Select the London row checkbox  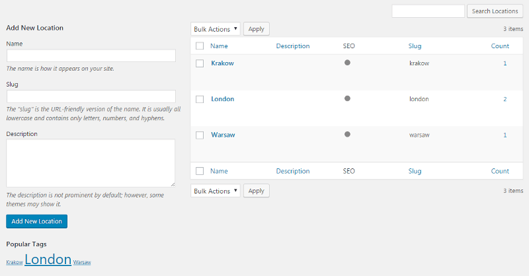pos(200,99)
